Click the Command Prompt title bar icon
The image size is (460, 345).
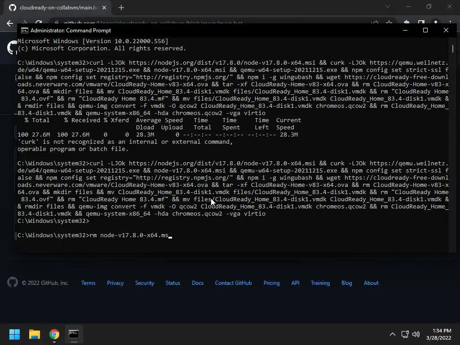tap(25, 31)
